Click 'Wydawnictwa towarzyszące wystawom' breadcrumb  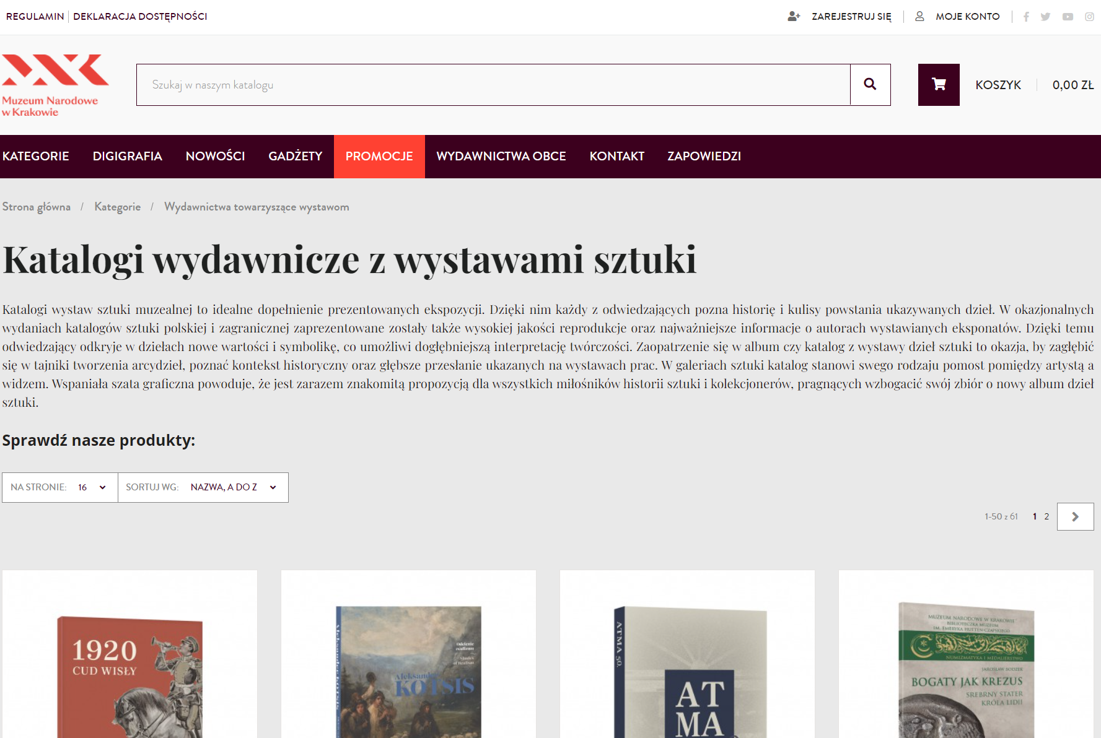(257, 207)
